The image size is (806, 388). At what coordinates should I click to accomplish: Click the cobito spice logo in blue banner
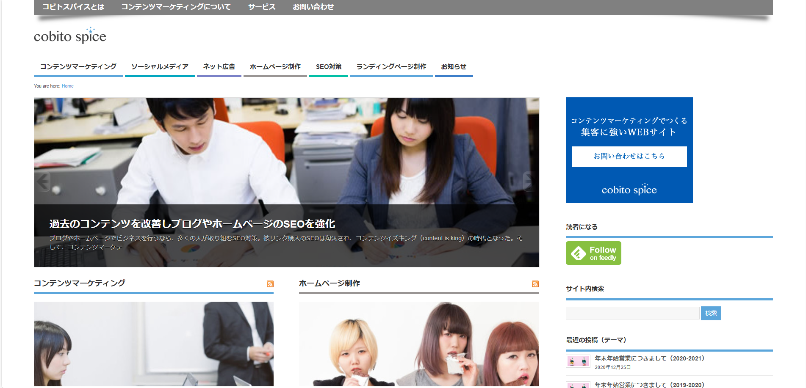(629, 189)
